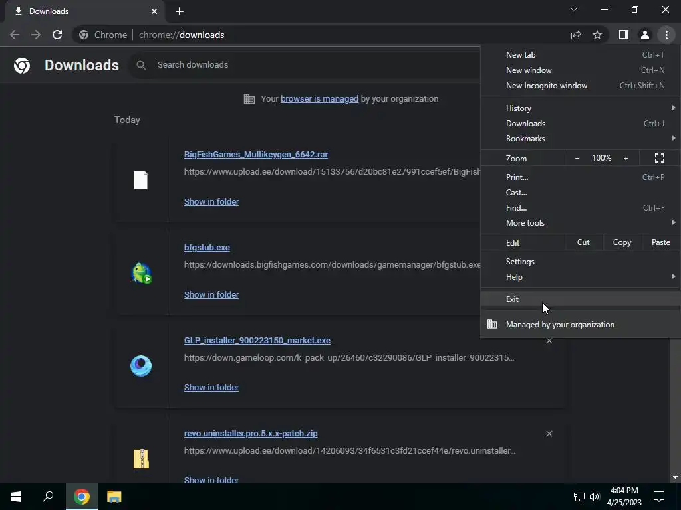The image size is (681, 510).
Task: Open the bfgstub.exe file link
Action: point(207,247)
